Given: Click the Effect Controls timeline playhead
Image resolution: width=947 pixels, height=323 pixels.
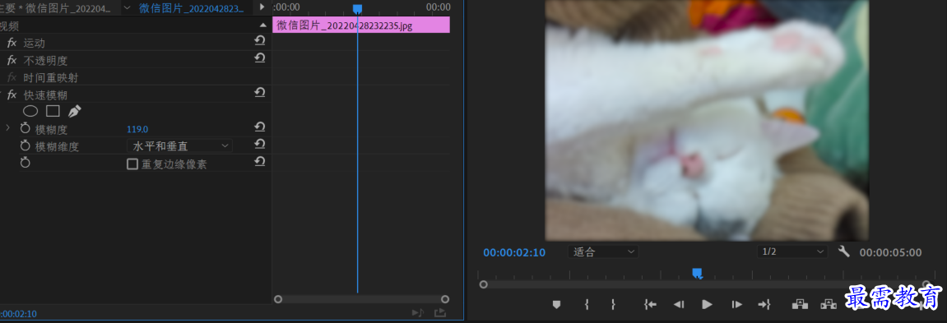Looking at the screenshot, I should (357, 8).
